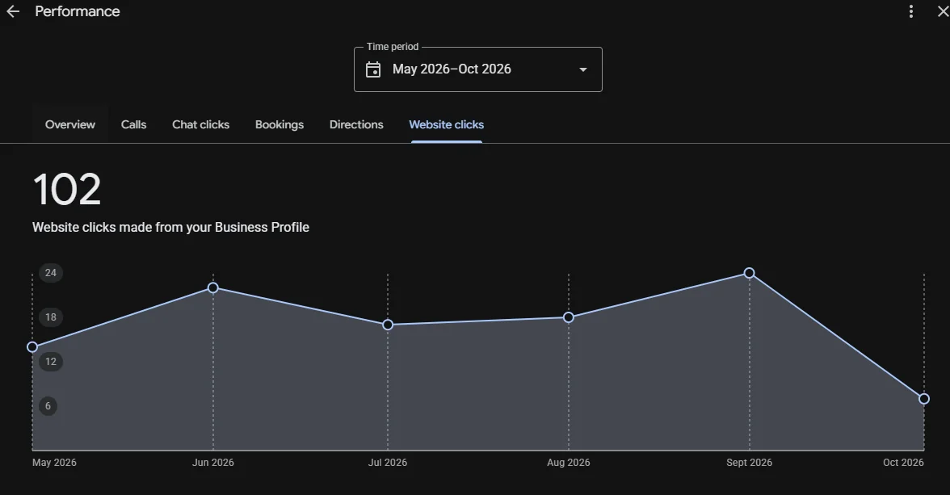
Task: Open the three-dot more options menu
Action: tap(910, 11)
